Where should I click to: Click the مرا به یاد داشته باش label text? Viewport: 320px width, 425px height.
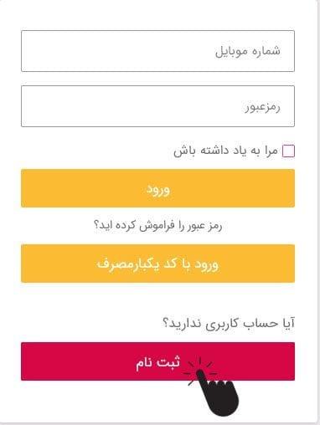click(x=225, y=151)
